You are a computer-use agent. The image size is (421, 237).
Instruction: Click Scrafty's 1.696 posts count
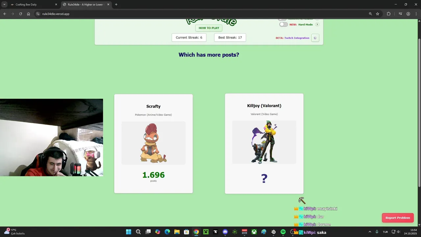pyautogui.click(x=153, y=175)
